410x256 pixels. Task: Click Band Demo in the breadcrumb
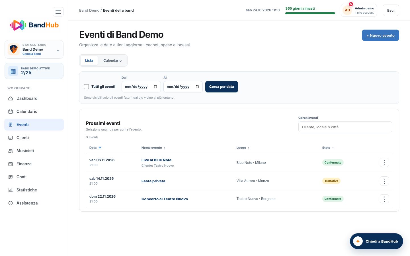pyautogui.click(x=89, y=10)
